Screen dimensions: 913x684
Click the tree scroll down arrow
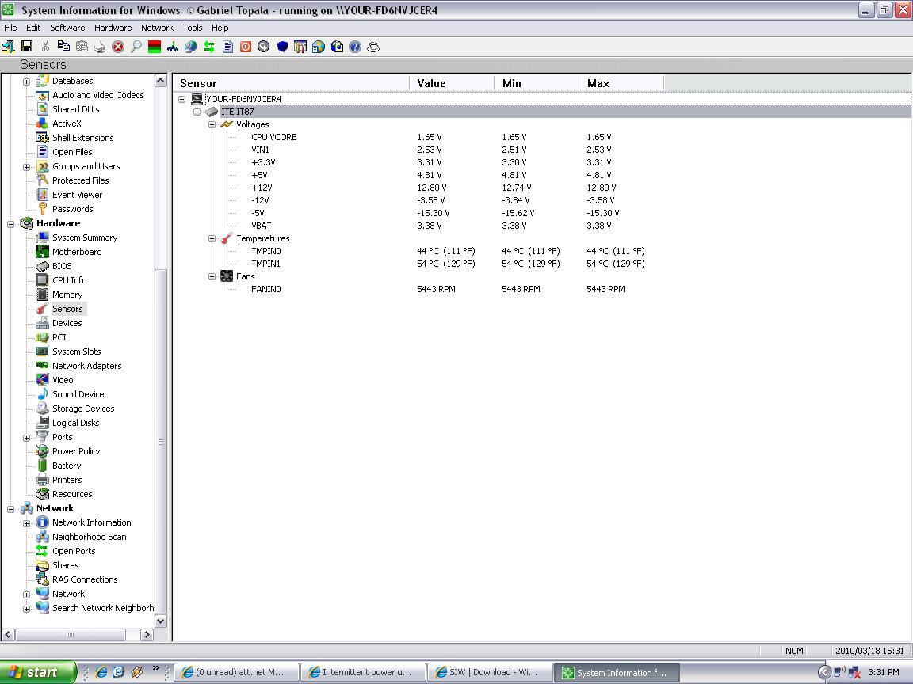tap(161, 621)
